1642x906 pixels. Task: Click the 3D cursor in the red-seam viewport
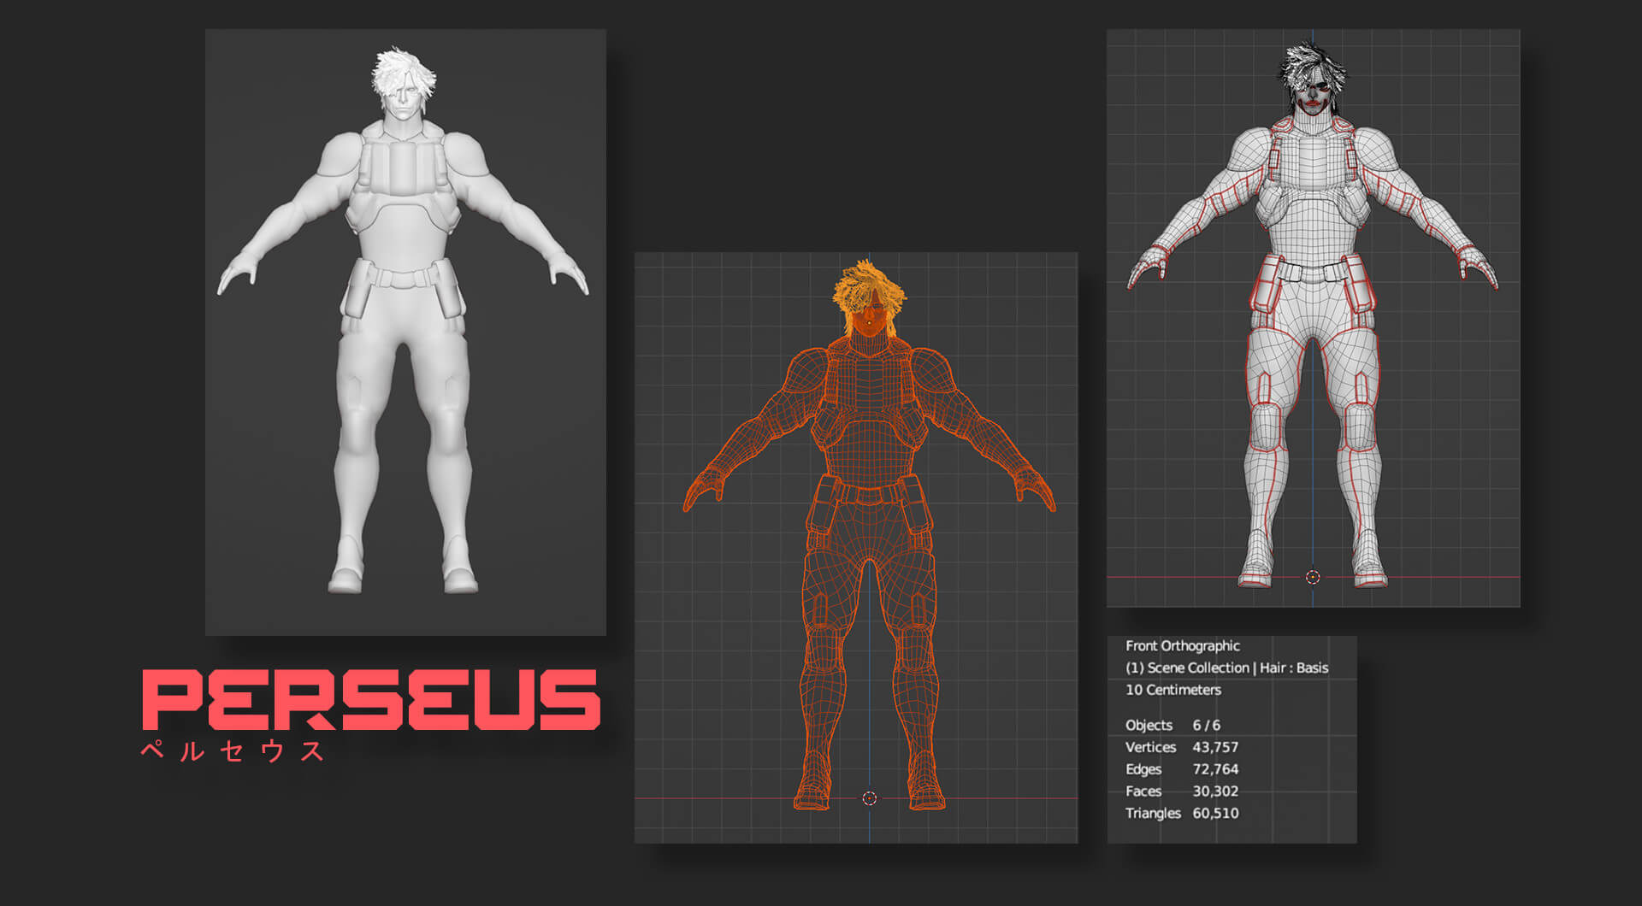coord(1313,578)
